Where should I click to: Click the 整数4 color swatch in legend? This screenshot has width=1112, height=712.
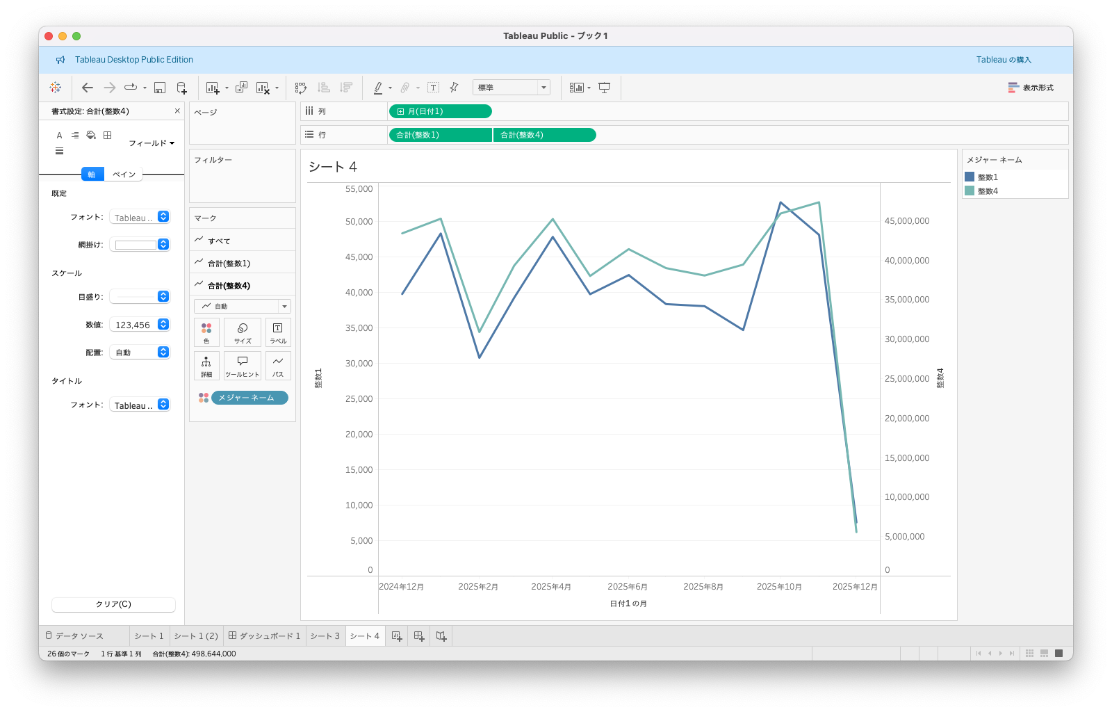tap(970, 191)
